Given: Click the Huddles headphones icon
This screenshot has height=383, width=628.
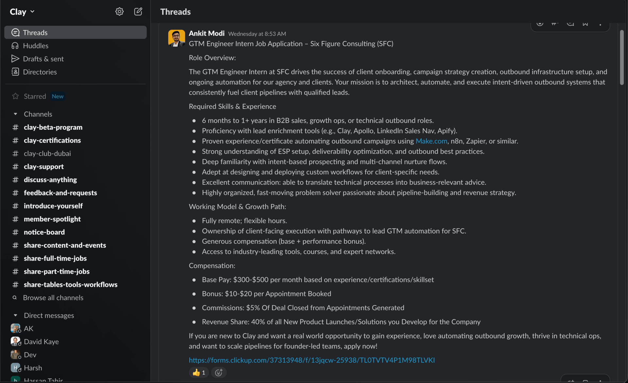Looking at the screenshot, I should [x=15, y=46].
